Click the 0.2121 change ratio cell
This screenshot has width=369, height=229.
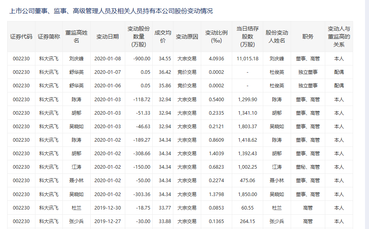pos(216,126)
